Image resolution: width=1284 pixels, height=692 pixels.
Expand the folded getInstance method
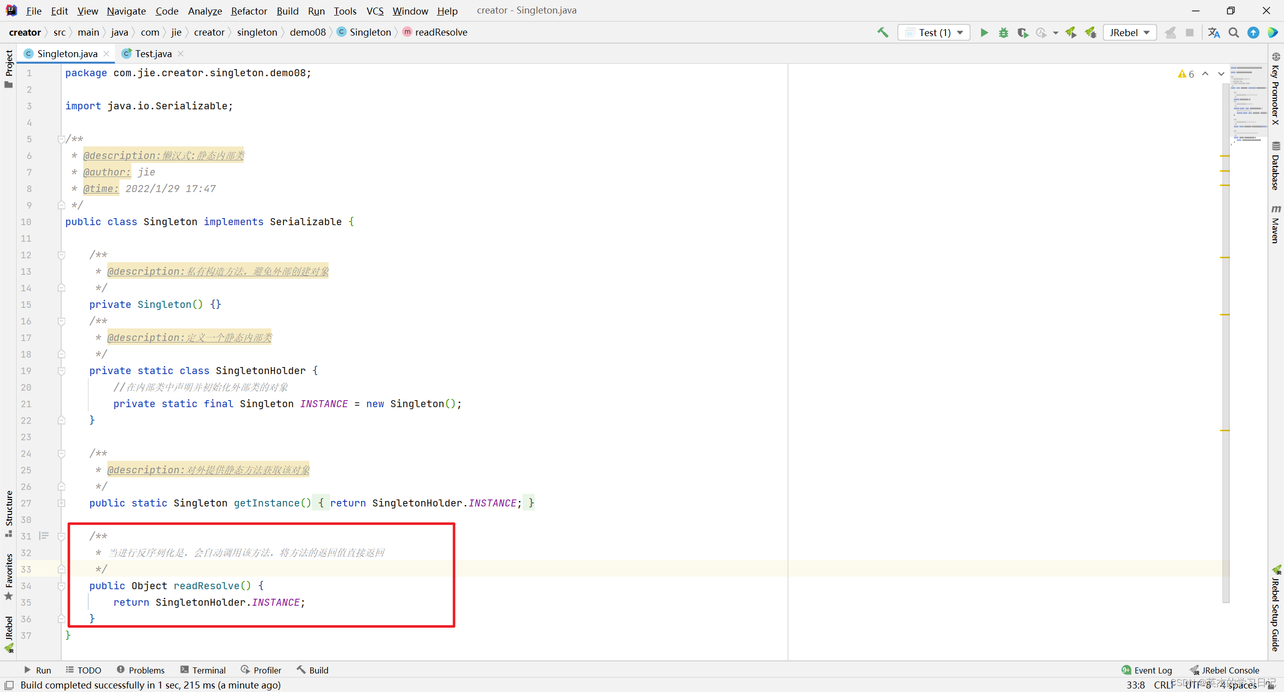61,503
